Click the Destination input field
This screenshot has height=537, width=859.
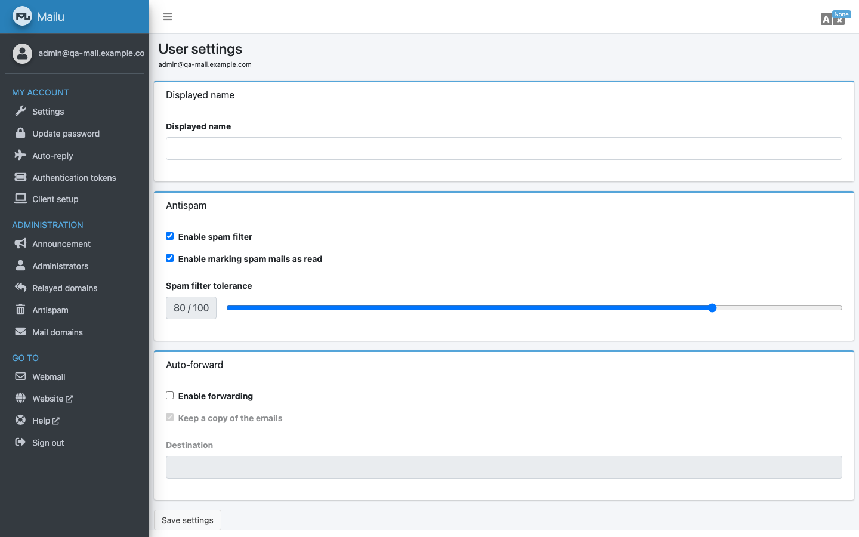pyautogui.click(x=504, y=467)
